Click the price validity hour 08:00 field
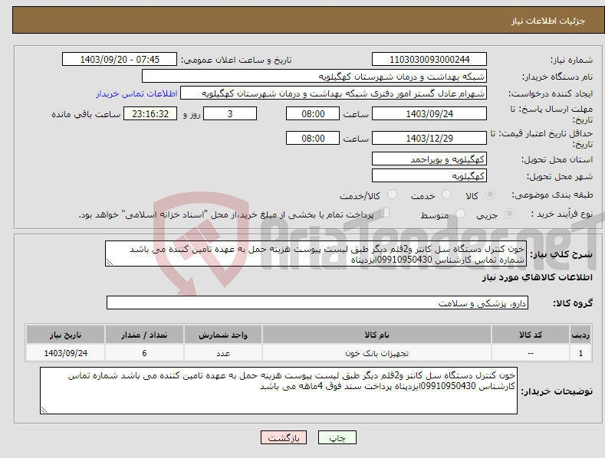605x458 pixels. tap(313, 138)
